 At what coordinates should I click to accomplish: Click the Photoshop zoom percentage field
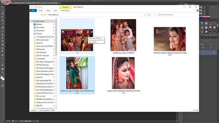pyautogui.click(x=8, y=121)
